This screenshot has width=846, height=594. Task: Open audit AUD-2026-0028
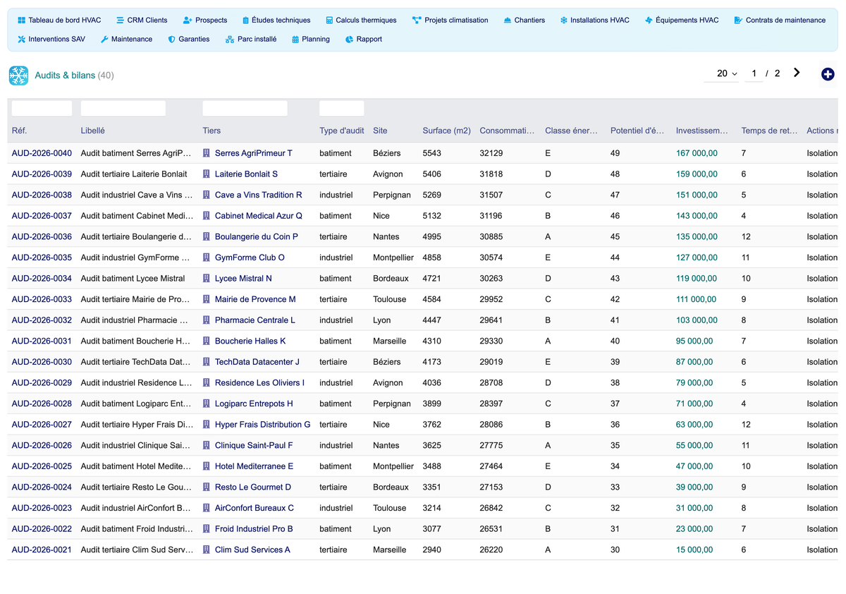point(42,404)
